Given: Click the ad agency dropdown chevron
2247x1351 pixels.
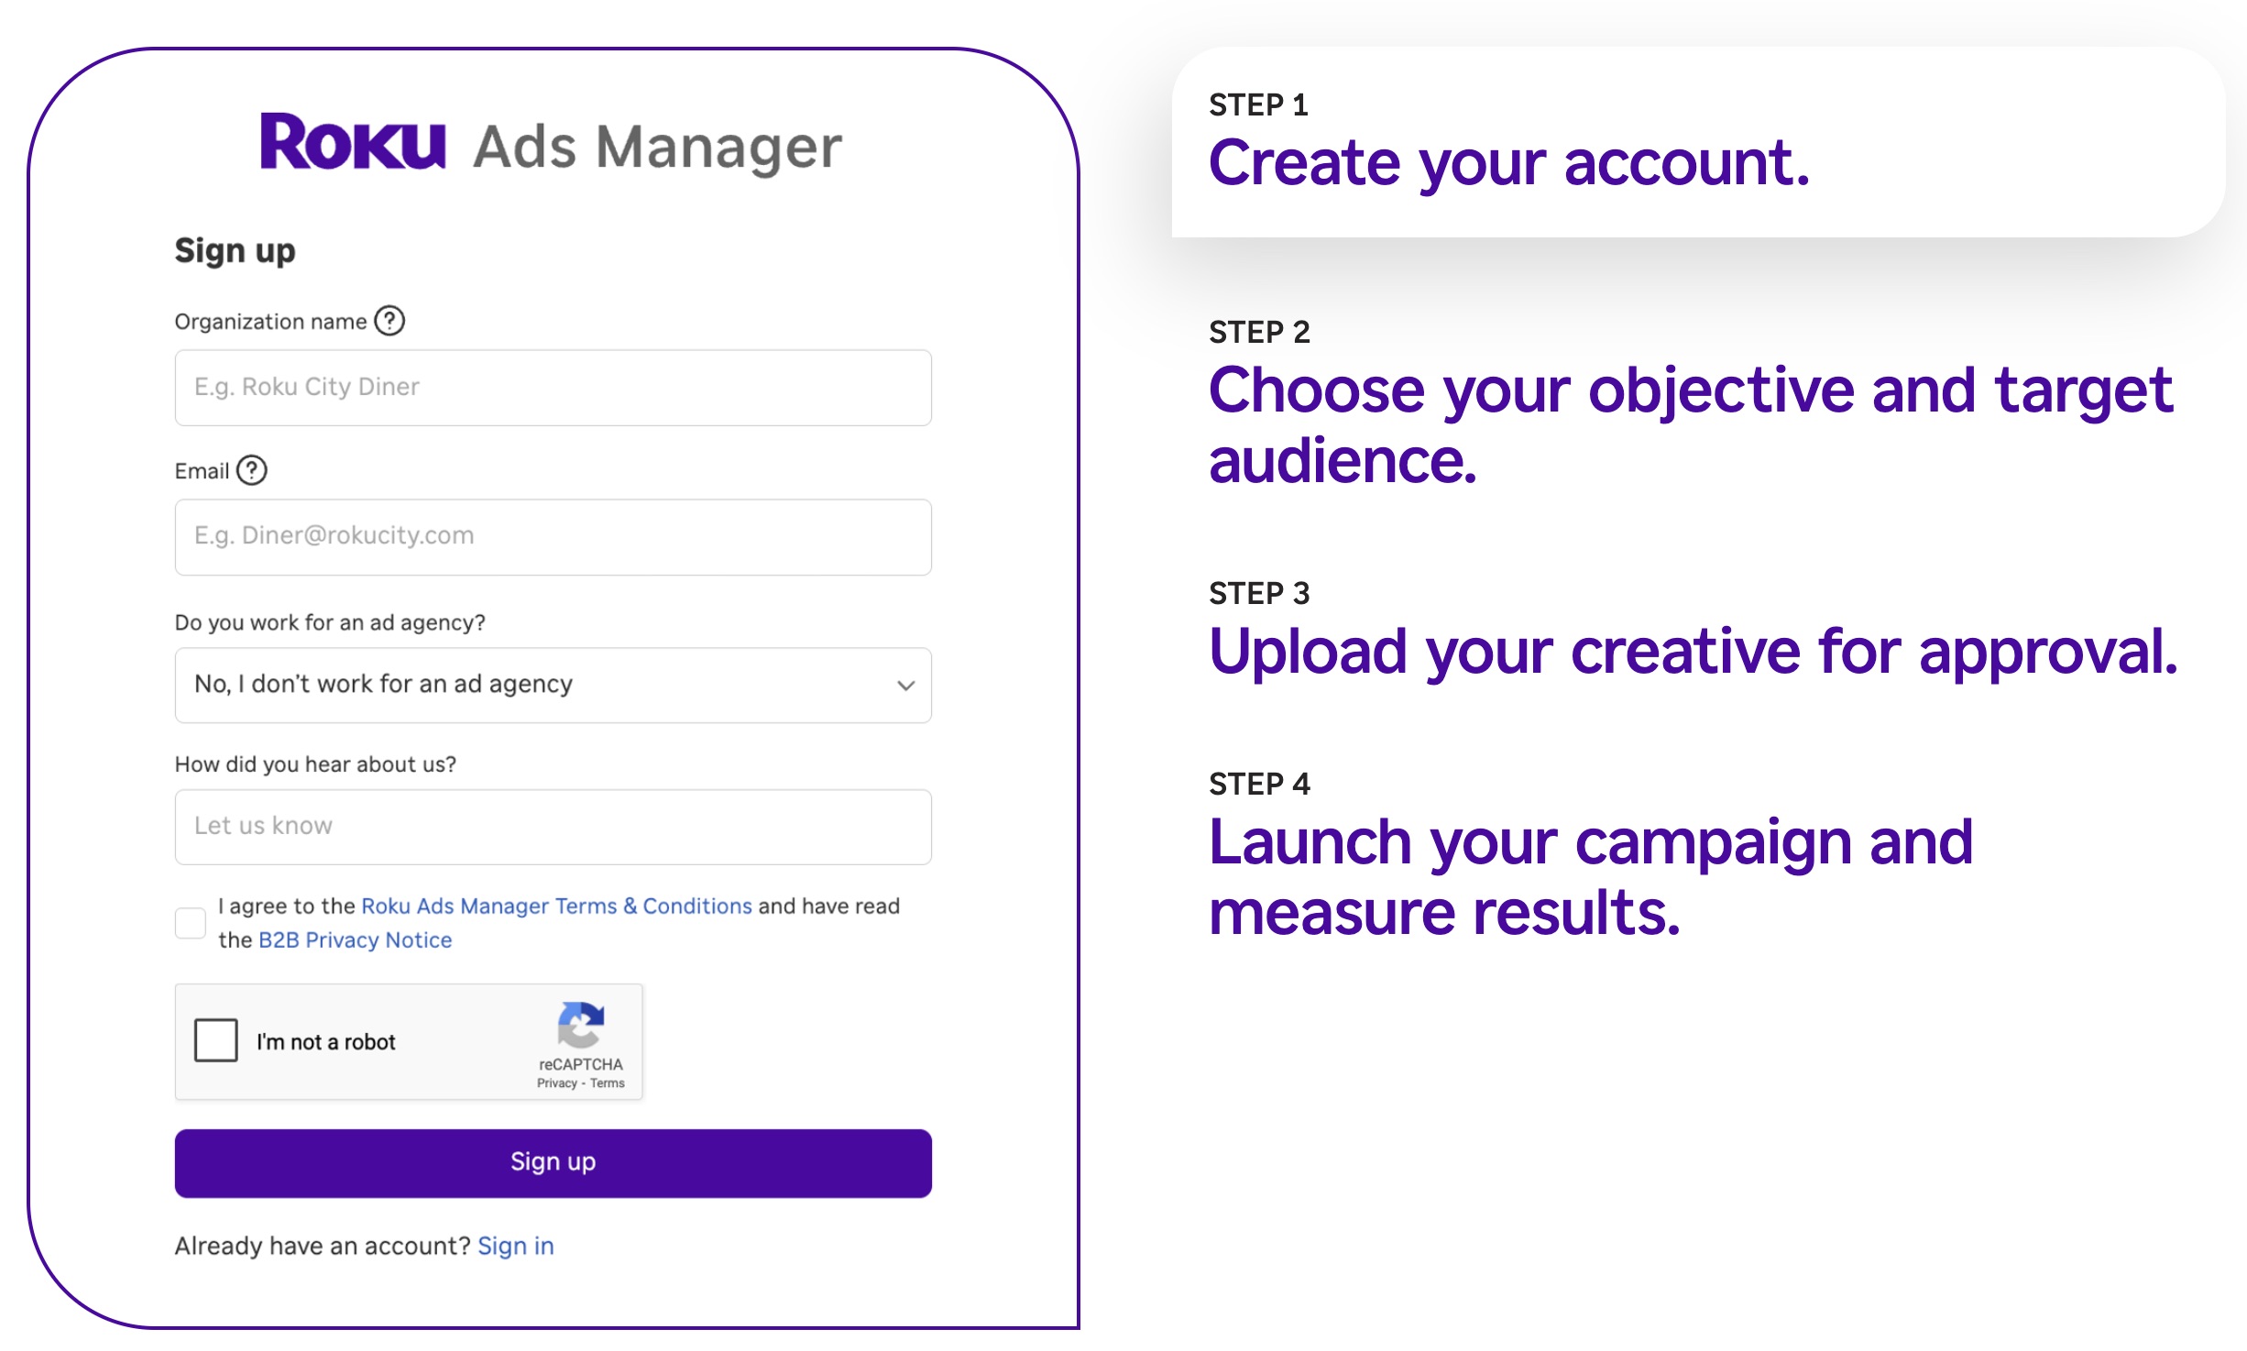Looking at the screenshot, I should pyautogui.click(x=905, y=686).
